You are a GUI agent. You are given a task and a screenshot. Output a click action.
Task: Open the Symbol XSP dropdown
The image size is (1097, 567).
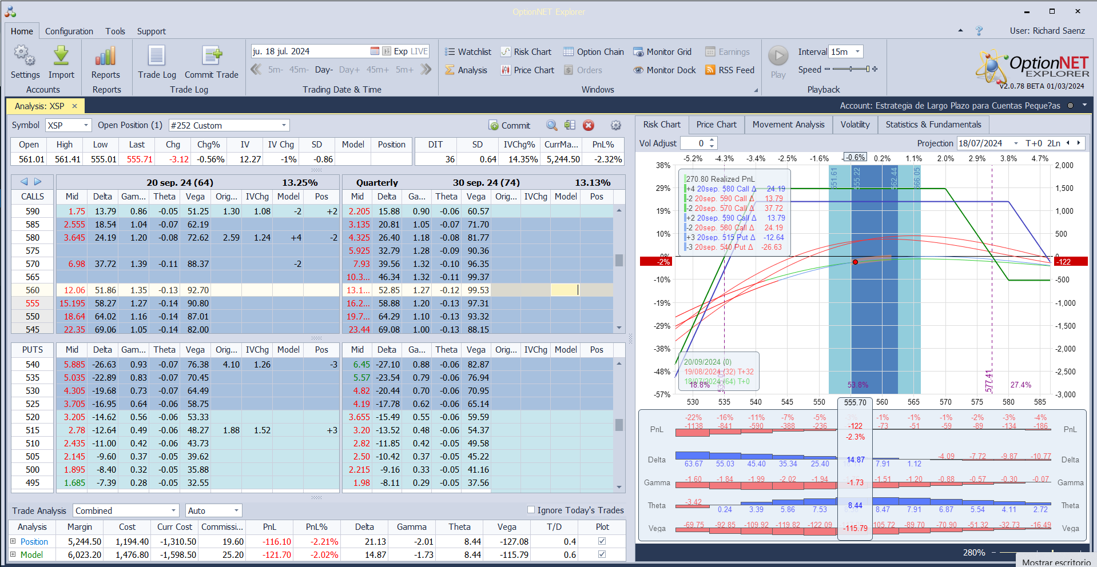86,125
